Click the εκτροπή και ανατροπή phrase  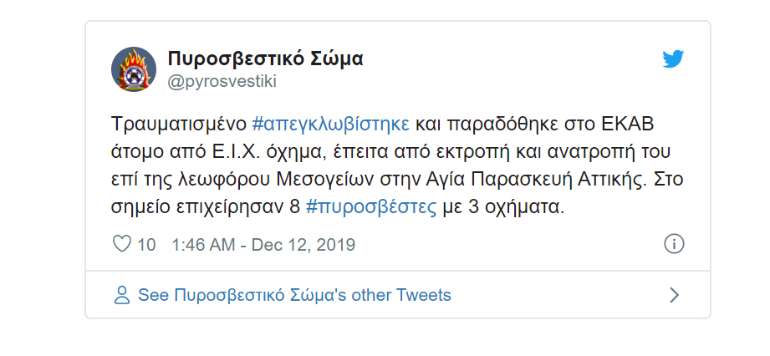click(535, 152)
